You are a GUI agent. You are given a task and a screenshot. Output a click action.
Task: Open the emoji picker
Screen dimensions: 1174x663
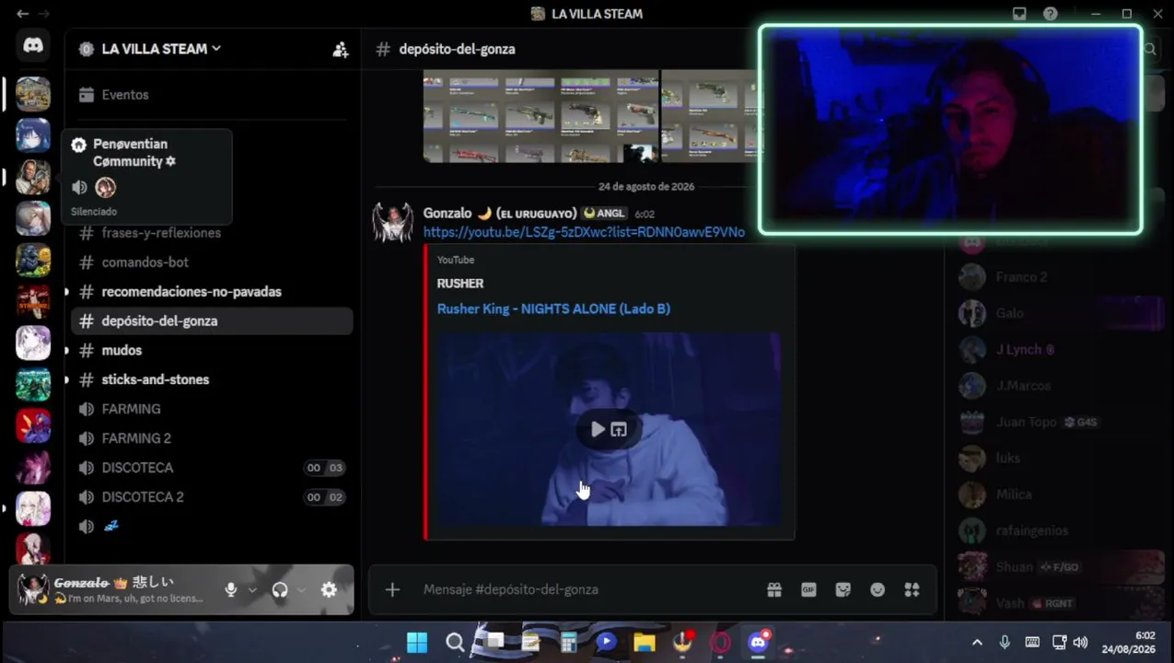(878, 589)
